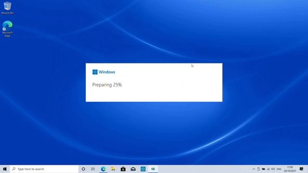The height and width of the screenshot is (173, 308).
Task: Click the ENG language indicator
Action: [279, 169]
